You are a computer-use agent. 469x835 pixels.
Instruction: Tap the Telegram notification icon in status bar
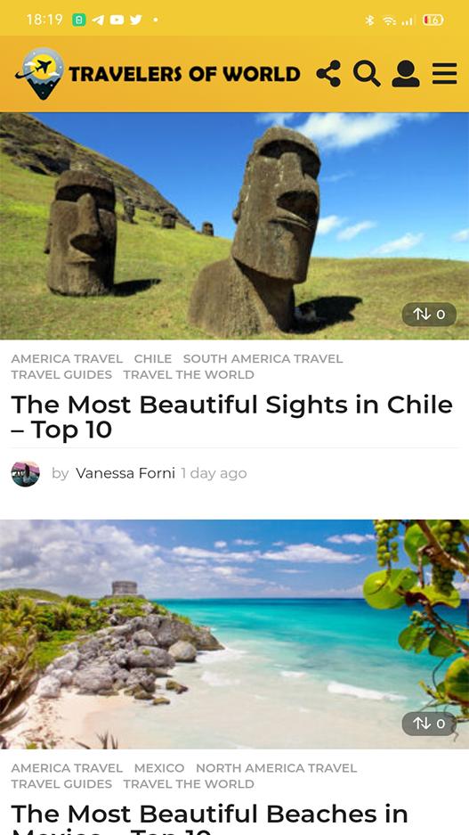98,20
